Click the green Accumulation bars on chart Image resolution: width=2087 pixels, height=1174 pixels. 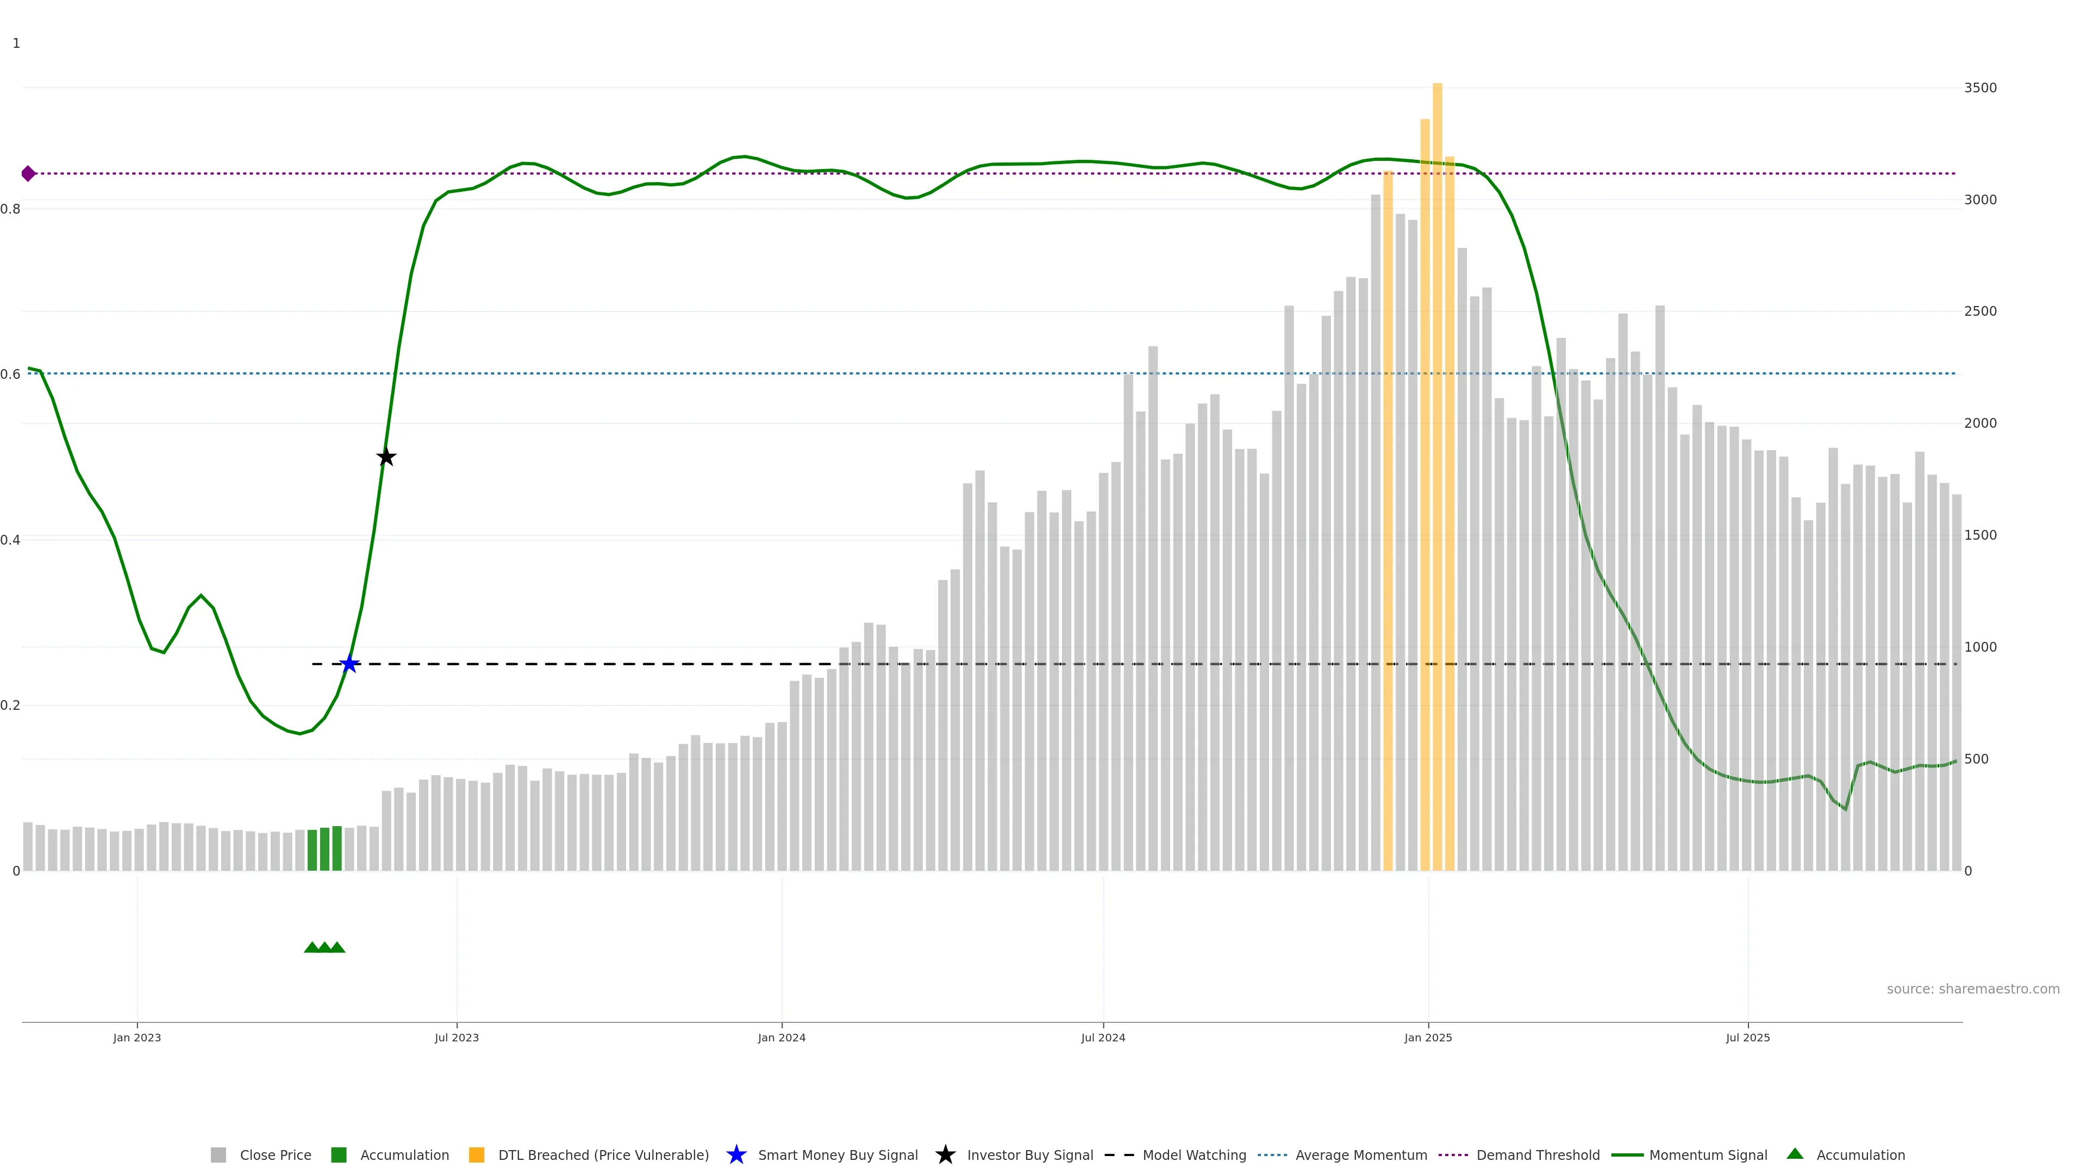(325, 848)
